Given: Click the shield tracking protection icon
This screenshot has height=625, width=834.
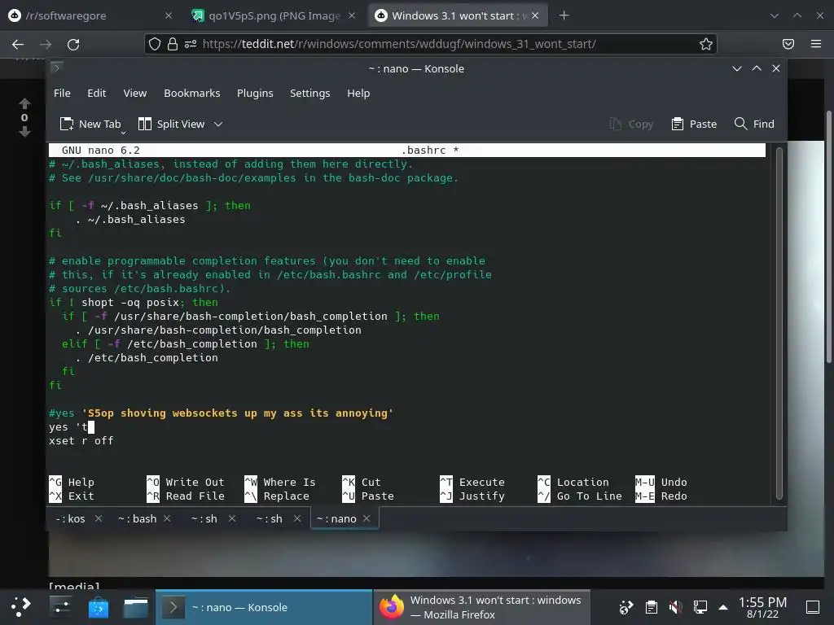Looking at the screenshot, I should click(x=154, y=44).
